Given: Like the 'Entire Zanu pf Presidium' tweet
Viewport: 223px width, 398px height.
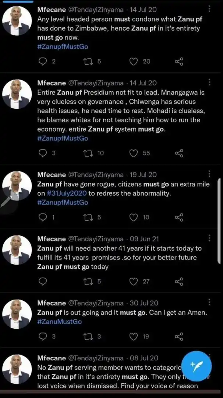Looking at the screenshot, I should (134, 153).
